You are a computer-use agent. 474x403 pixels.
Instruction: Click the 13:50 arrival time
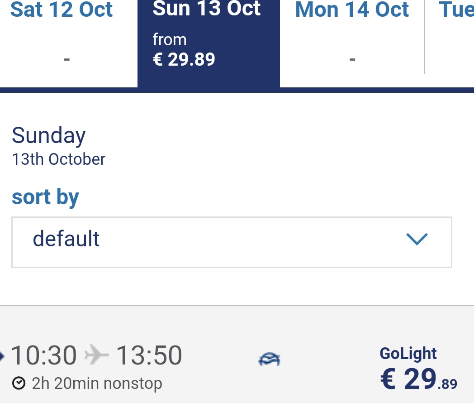tap(149, 355)
